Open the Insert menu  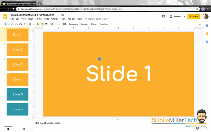(31, 19)
